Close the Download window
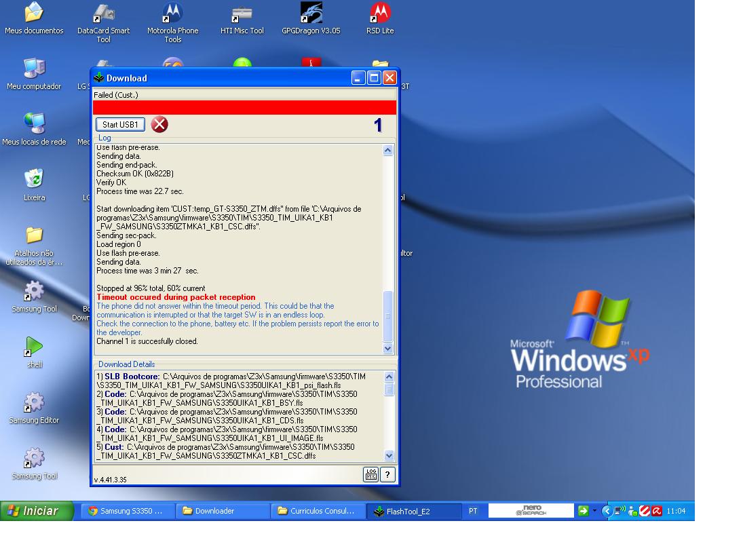 [x=389, y=77]
